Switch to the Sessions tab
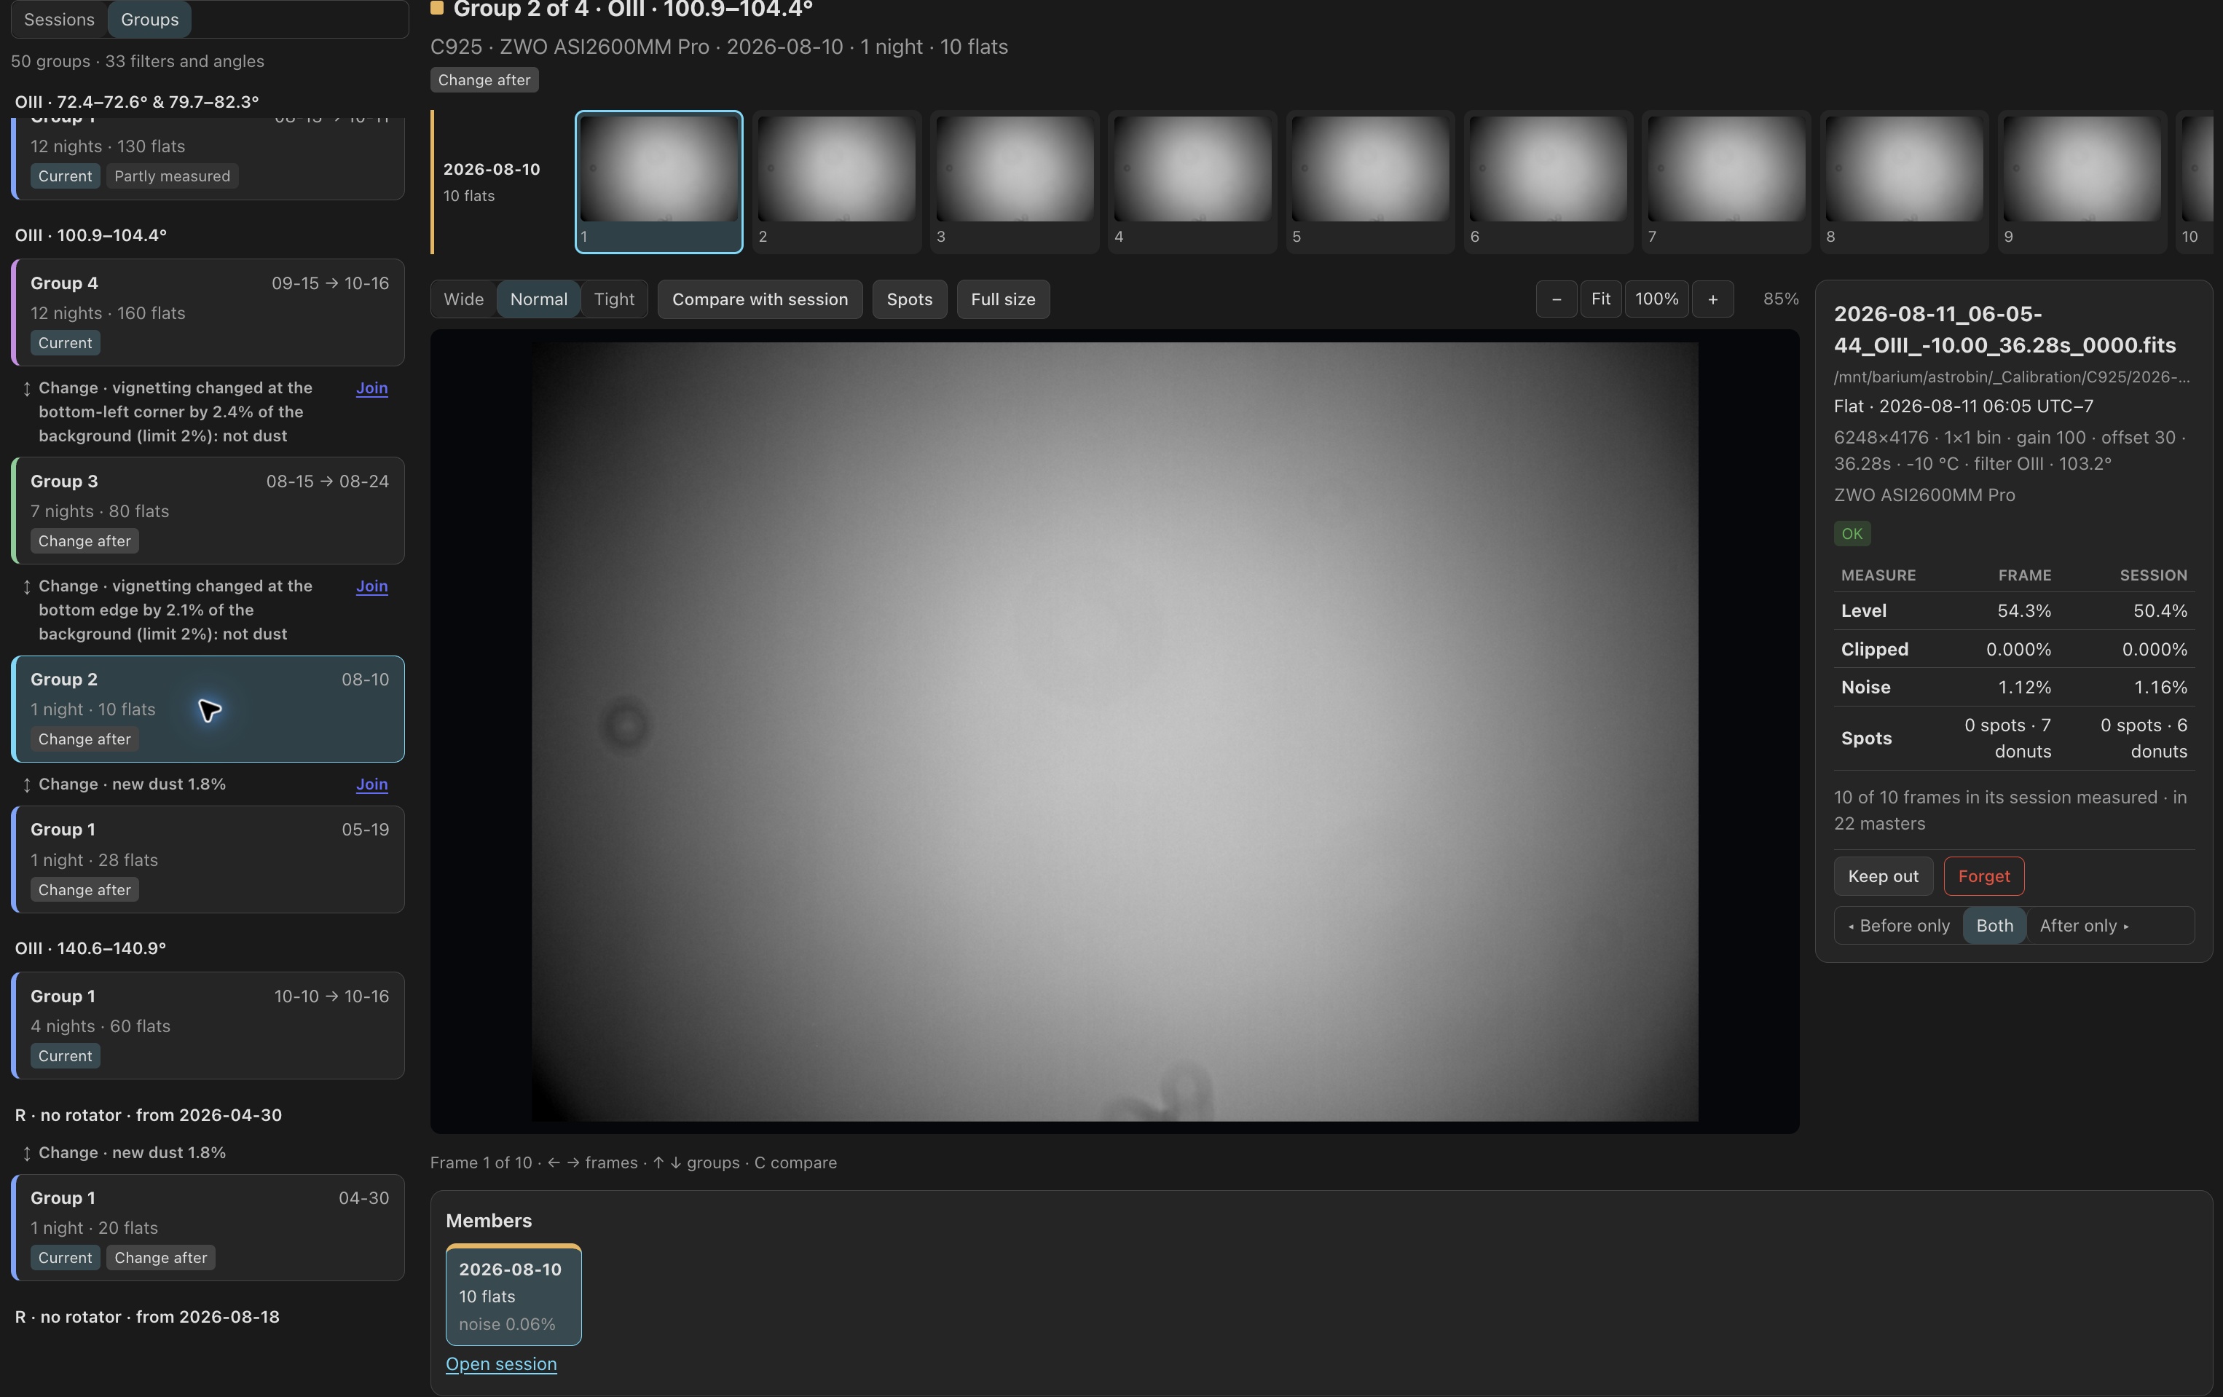The image size is (2223, 1397). tap(59, 20)
